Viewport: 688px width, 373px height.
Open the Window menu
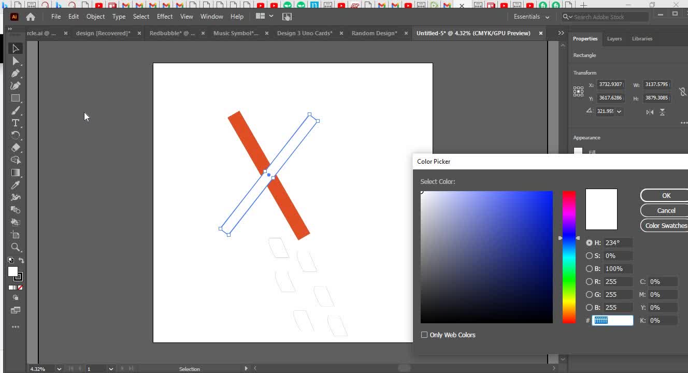[x=212, y=17]
